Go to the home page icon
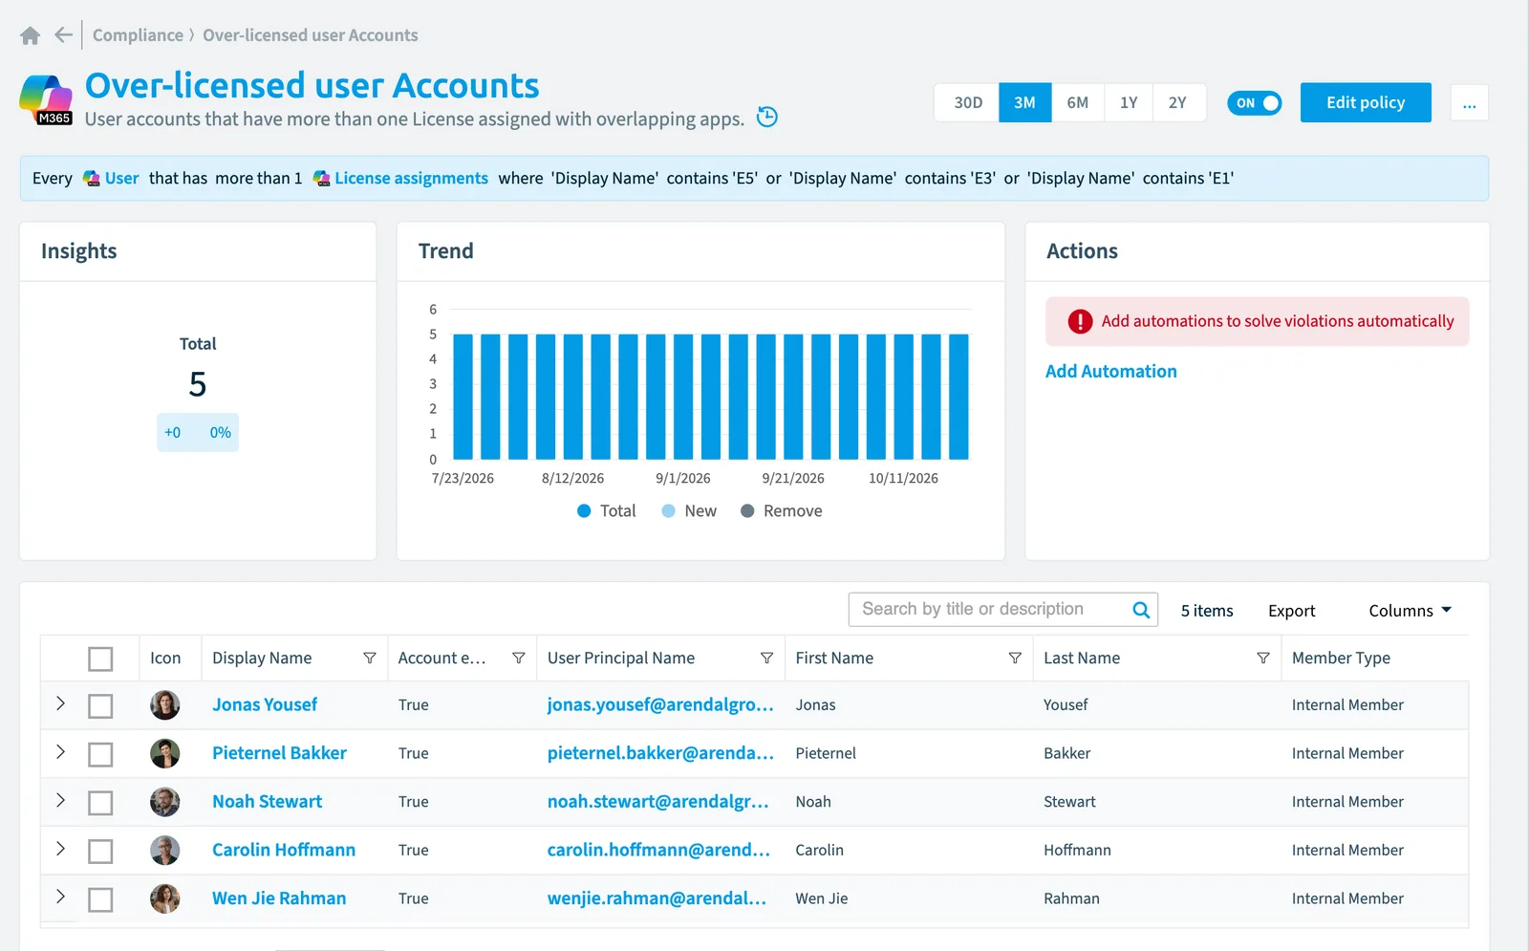Viewport: 1529px width, 951px height. pos(31,35)
